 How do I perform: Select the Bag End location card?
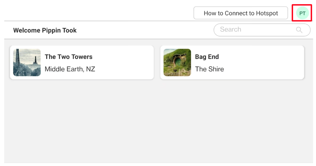tap(232, 62)
